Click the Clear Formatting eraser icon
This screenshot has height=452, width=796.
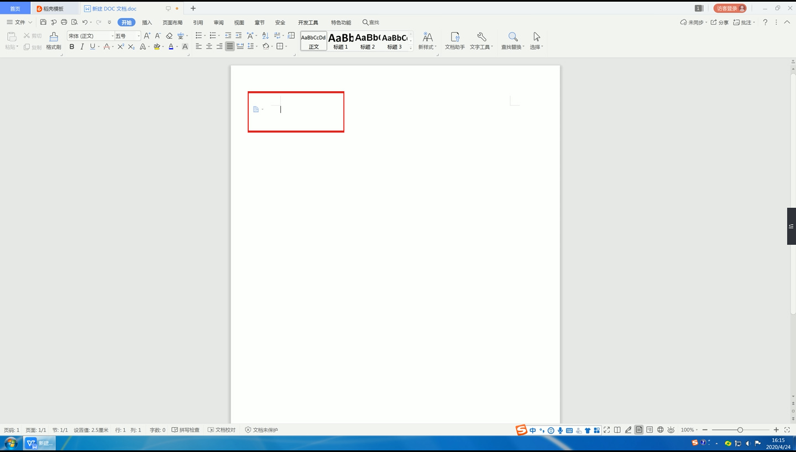click(169, 35)
